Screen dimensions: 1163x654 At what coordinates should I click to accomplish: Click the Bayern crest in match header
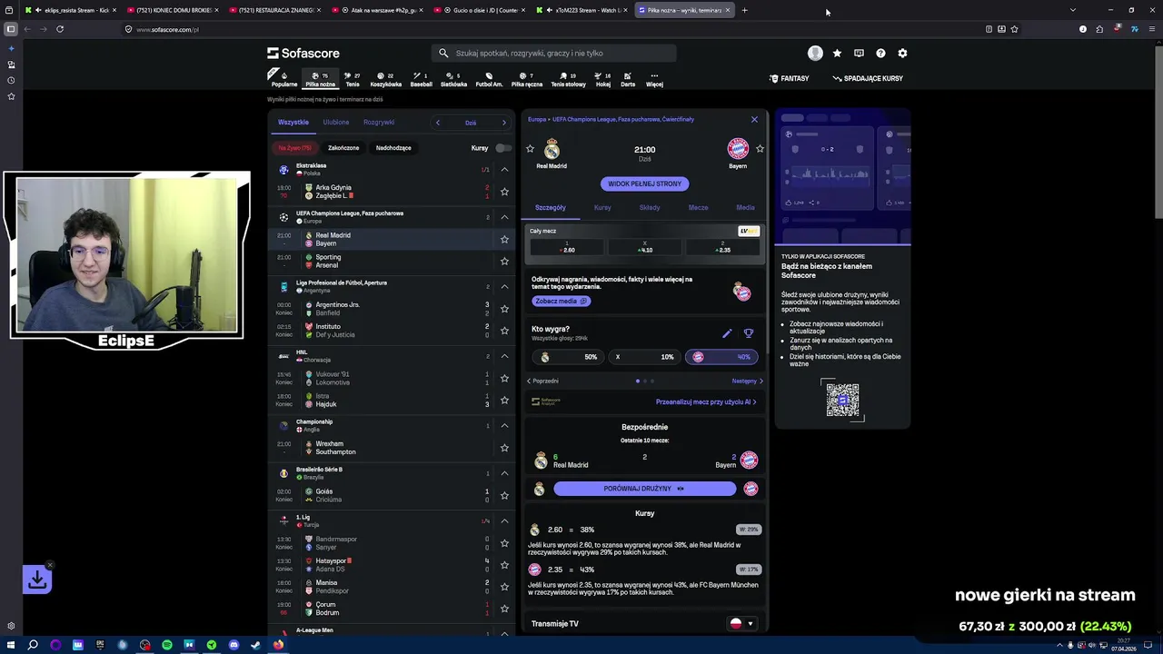pos(738,148)
